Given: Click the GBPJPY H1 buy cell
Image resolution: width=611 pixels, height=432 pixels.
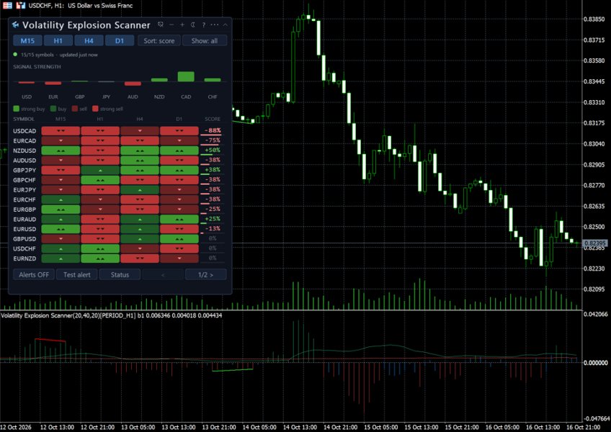Looking at the screenshot, I should [100, 170].
